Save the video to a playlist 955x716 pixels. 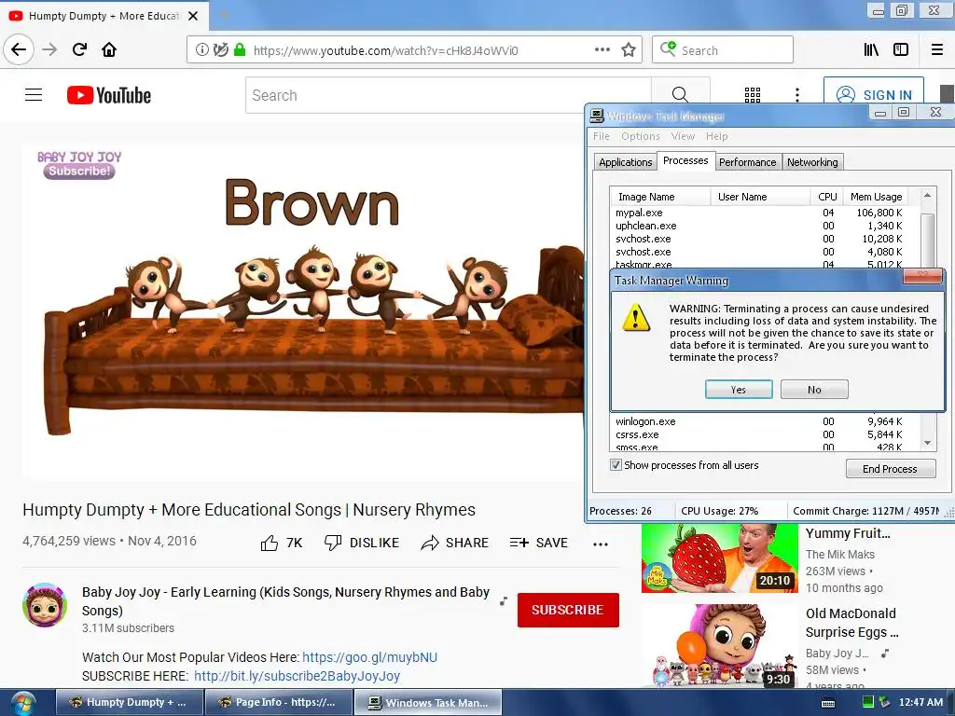coord(538,543)
